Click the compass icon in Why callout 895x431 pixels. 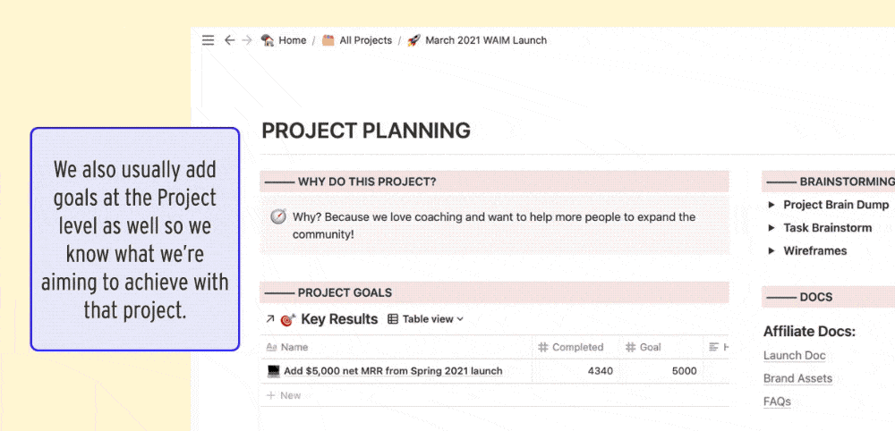coord(278,217)
